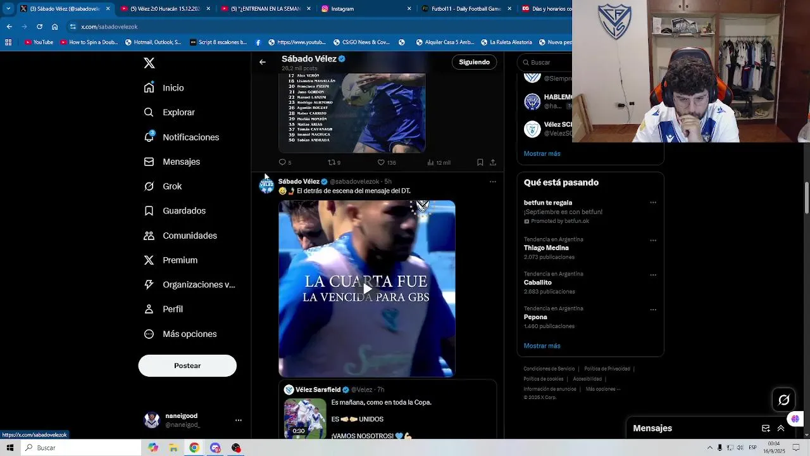Open options for the Pepona trend
Screen dimensions: 810x456
[x=653, y=310]
